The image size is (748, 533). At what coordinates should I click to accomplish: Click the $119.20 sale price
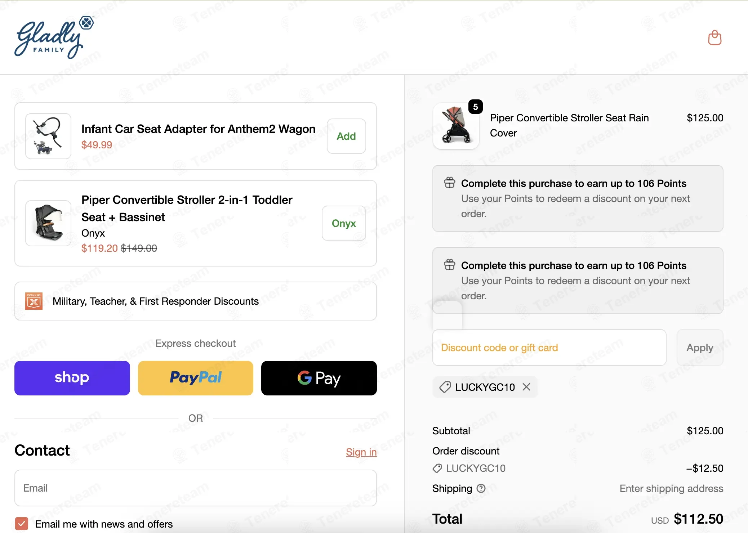click(x=99, y=248)
